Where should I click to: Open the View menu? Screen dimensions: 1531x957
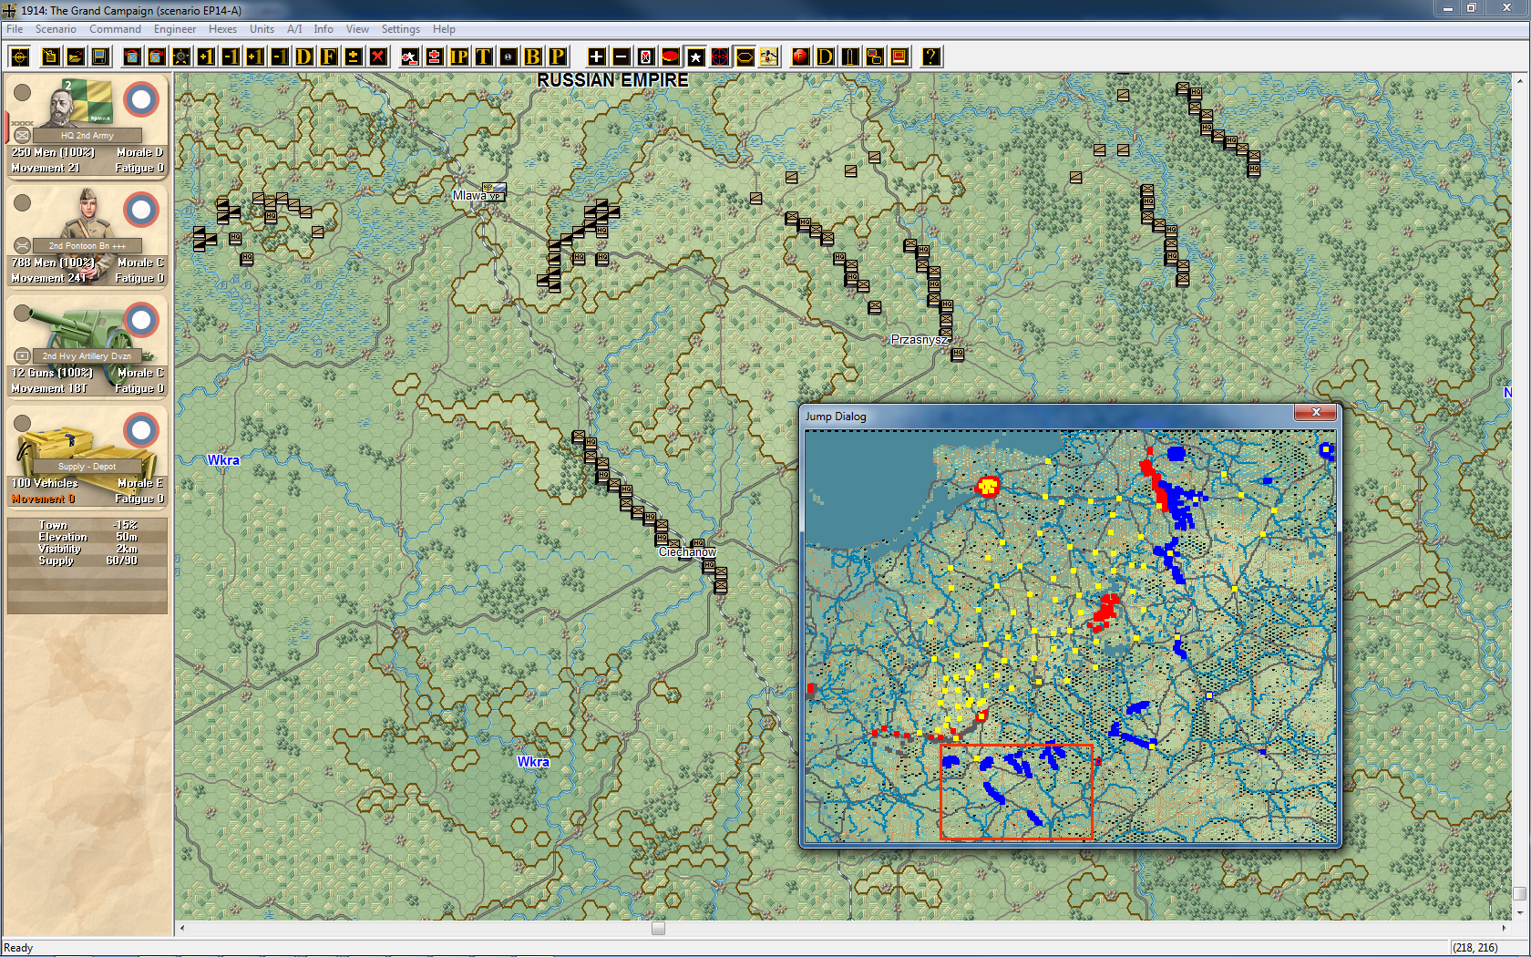coord(357,29)
